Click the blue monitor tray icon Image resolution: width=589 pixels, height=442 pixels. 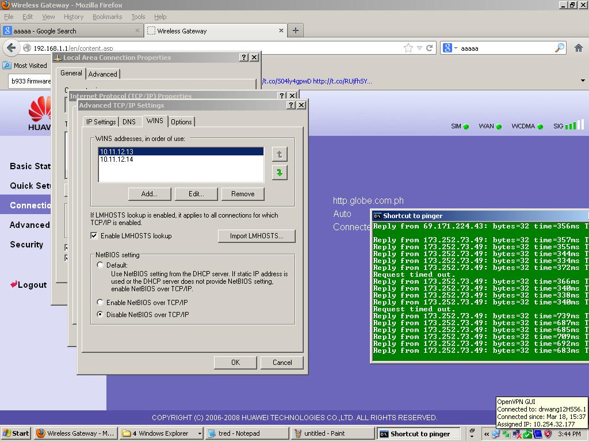coord(538,434)
